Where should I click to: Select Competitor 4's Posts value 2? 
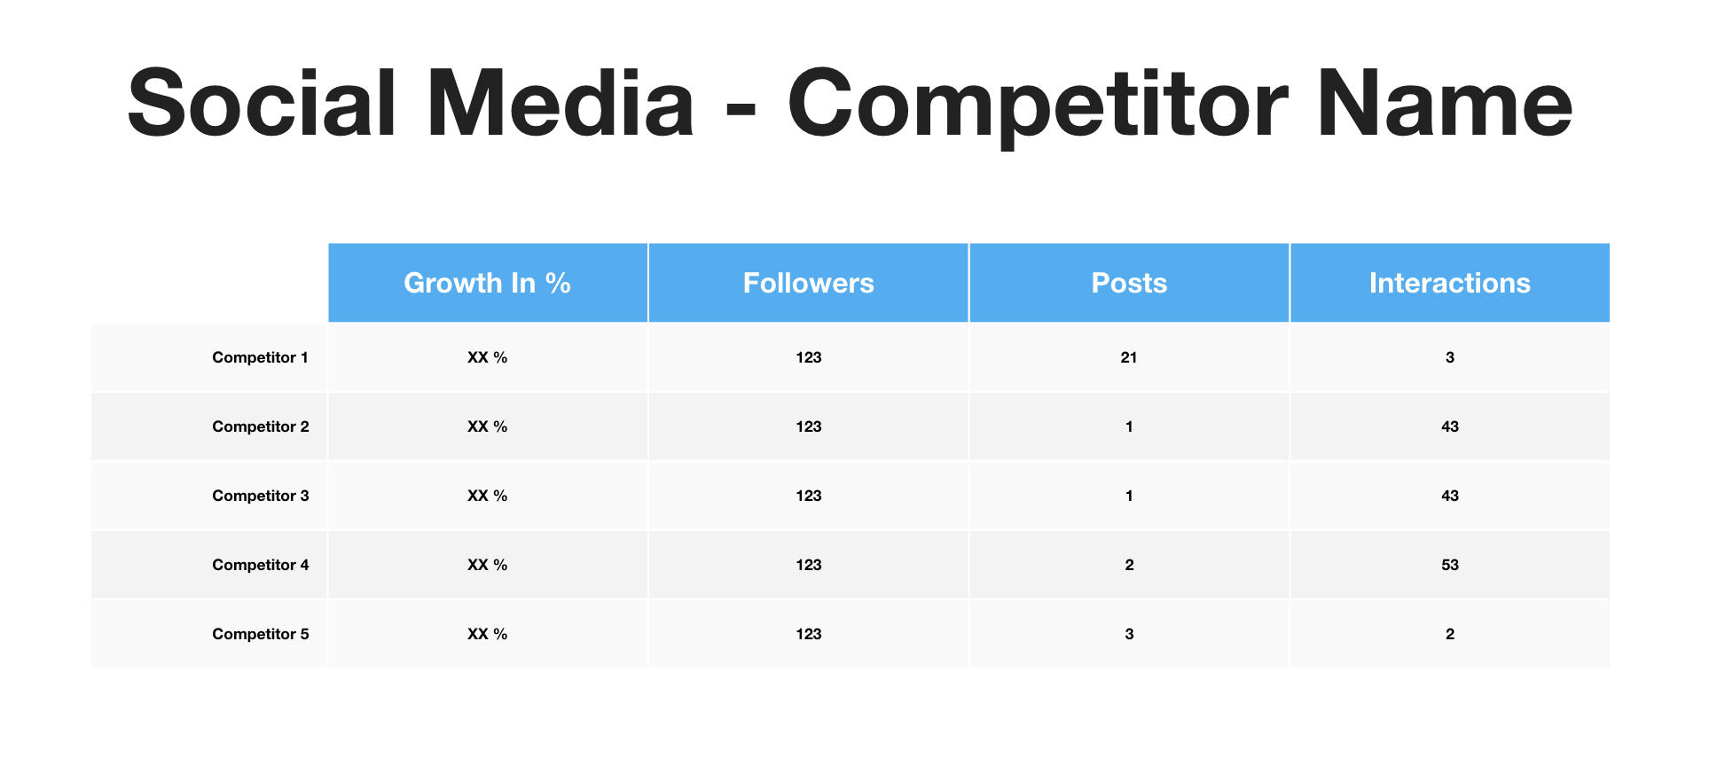[x=1129, y=565]
